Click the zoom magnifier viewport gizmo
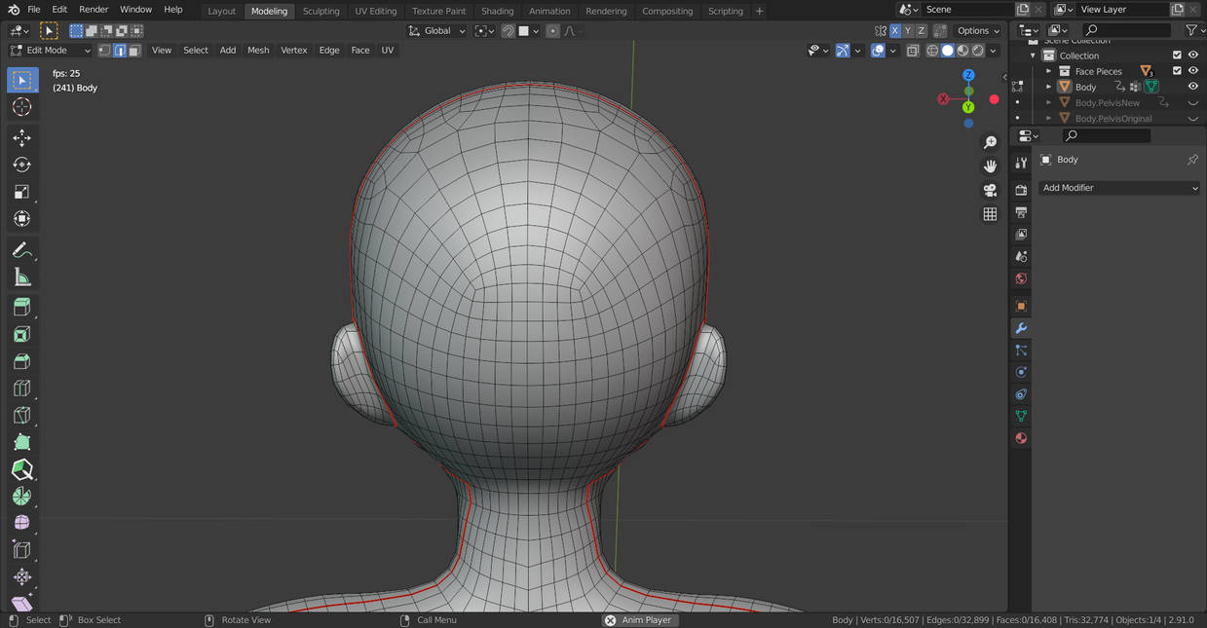Screen dimensions: 1207x628 (x=990, y=143)
